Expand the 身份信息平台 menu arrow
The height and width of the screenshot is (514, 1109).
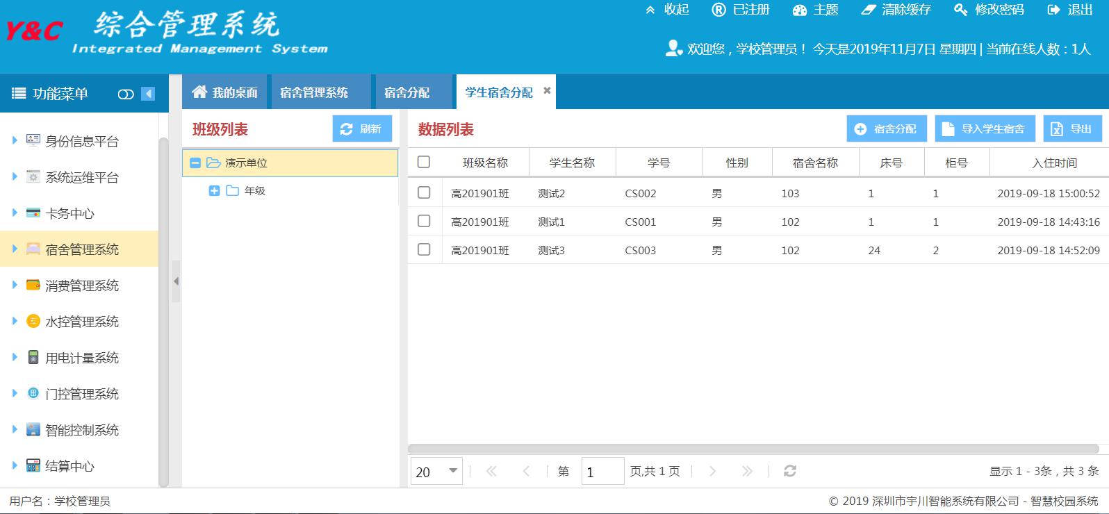click(15, 140)
